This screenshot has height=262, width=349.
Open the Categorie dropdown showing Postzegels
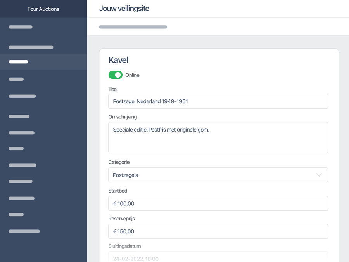[218, 175]
